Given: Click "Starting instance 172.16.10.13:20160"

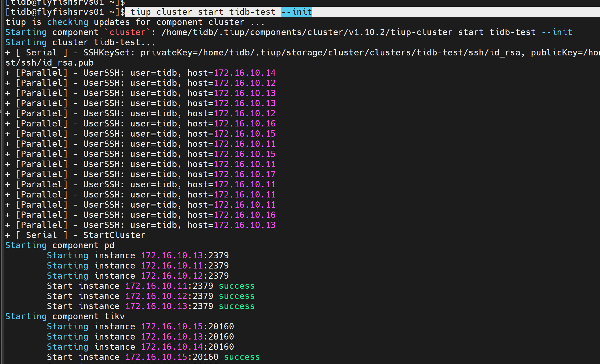Looking at the screenshot, I should click(141, 337).
